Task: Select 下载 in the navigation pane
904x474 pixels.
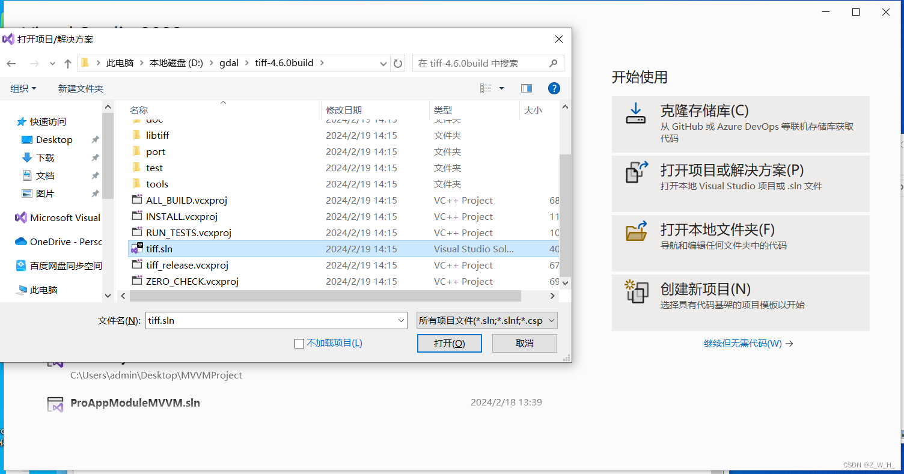Action: pos(45,157)
